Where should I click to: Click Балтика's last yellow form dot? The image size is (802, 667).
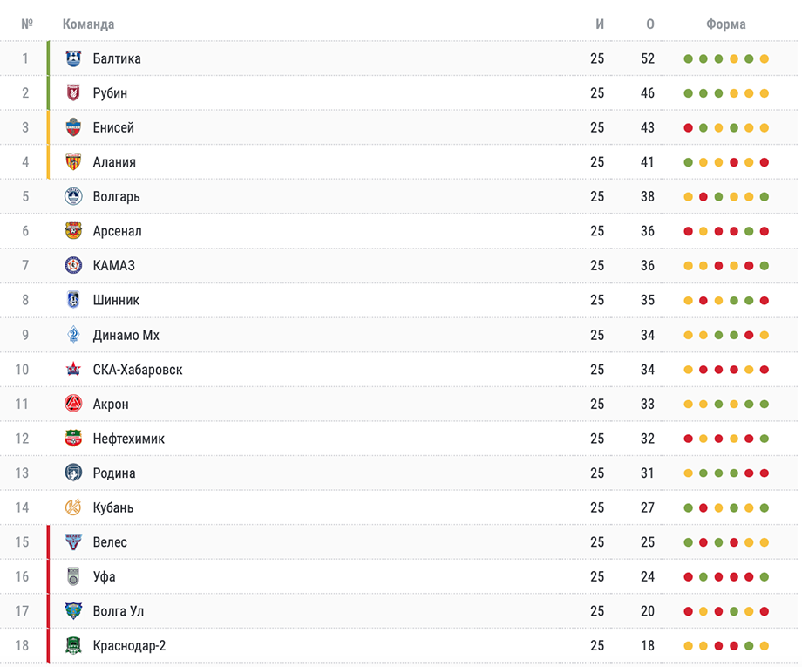765,58
